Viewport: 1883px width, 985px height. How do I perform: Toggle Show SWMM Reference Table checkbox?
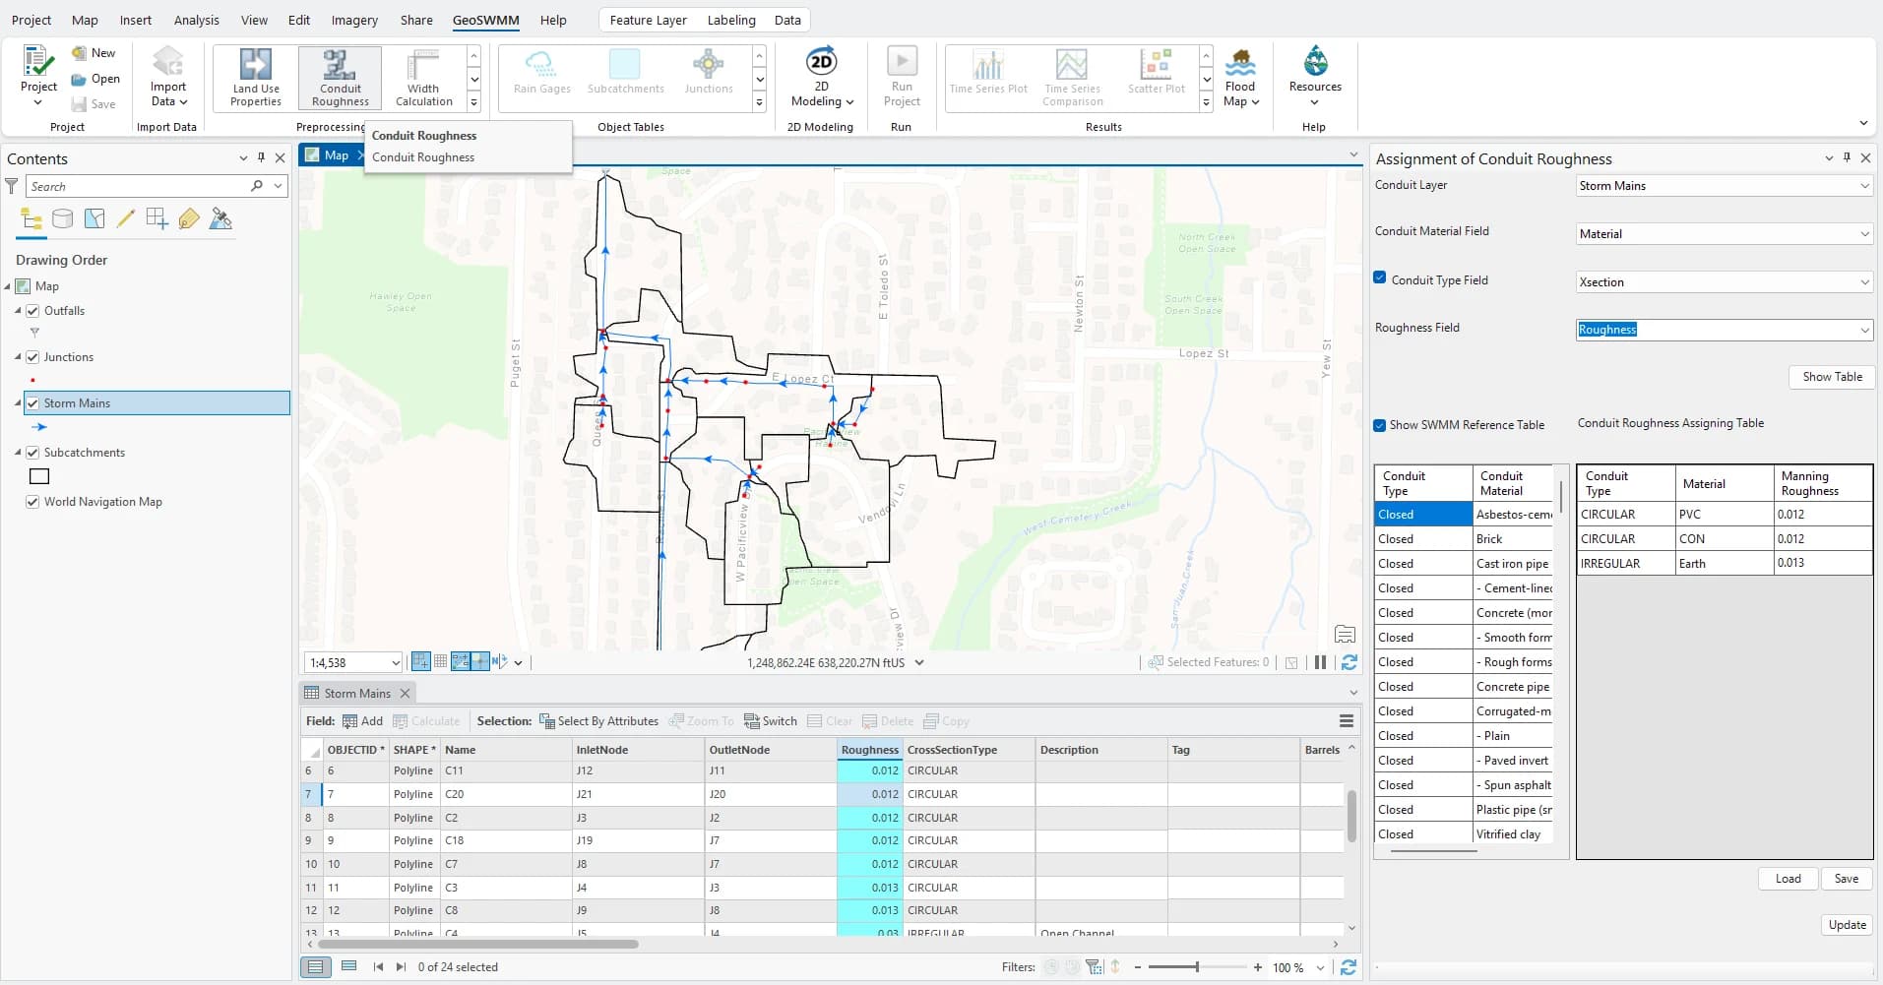pyautogui.click(x=1380, y=425)
